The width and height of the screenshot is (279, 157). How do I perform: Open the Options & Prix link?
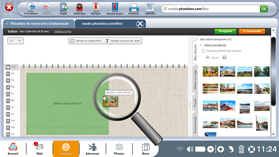pyautogui.click(x=63, y=31)
